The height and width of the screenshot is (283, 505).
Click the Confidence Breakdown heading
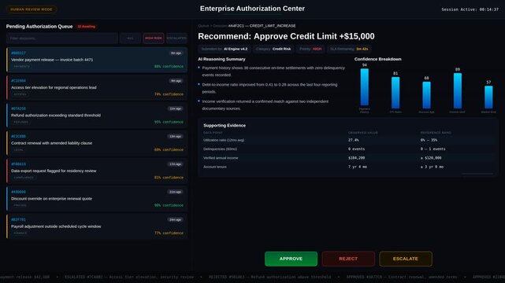[x=378, y=59]
